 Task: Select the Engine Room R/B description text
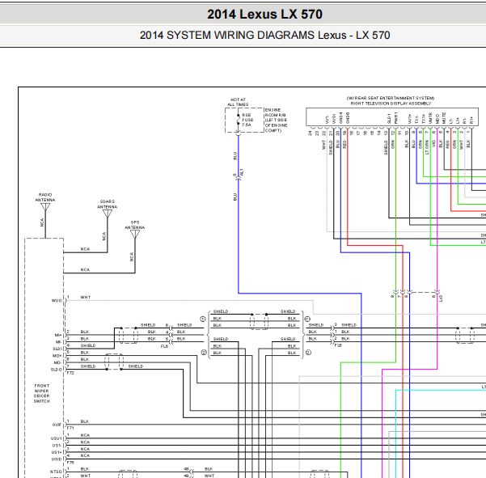[276, 121]
